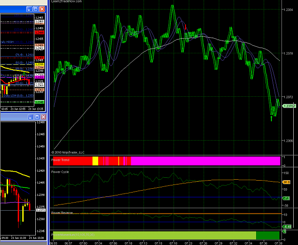Click the -50 level on Power Cycle axis
This screenshot has height=245, width=298.
pos(286,205)
